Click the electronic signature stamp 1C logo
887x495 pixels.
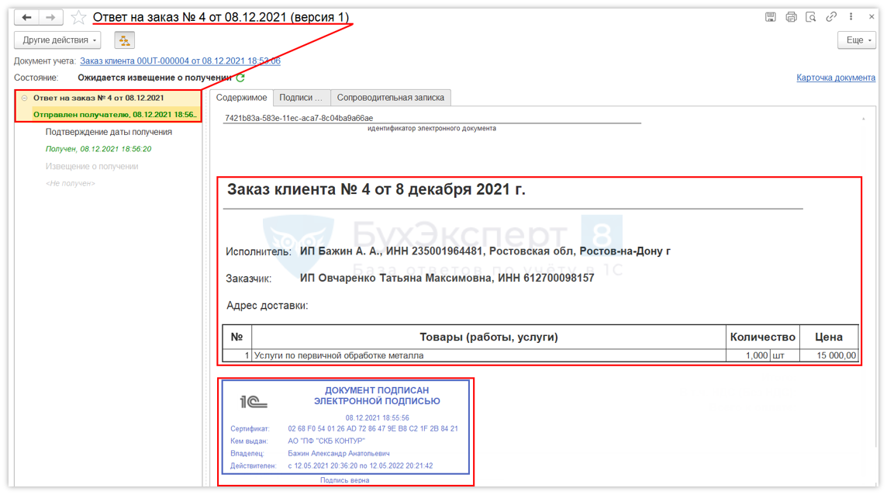[x=253, y=402]
